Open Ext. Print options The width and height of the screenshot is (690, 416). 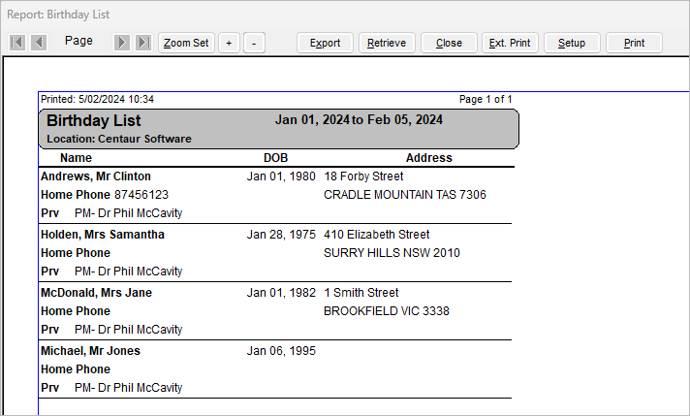510,43
